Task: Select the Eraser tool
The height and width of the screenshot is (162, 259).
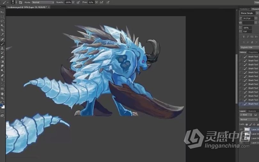Action: coord(2,57)
